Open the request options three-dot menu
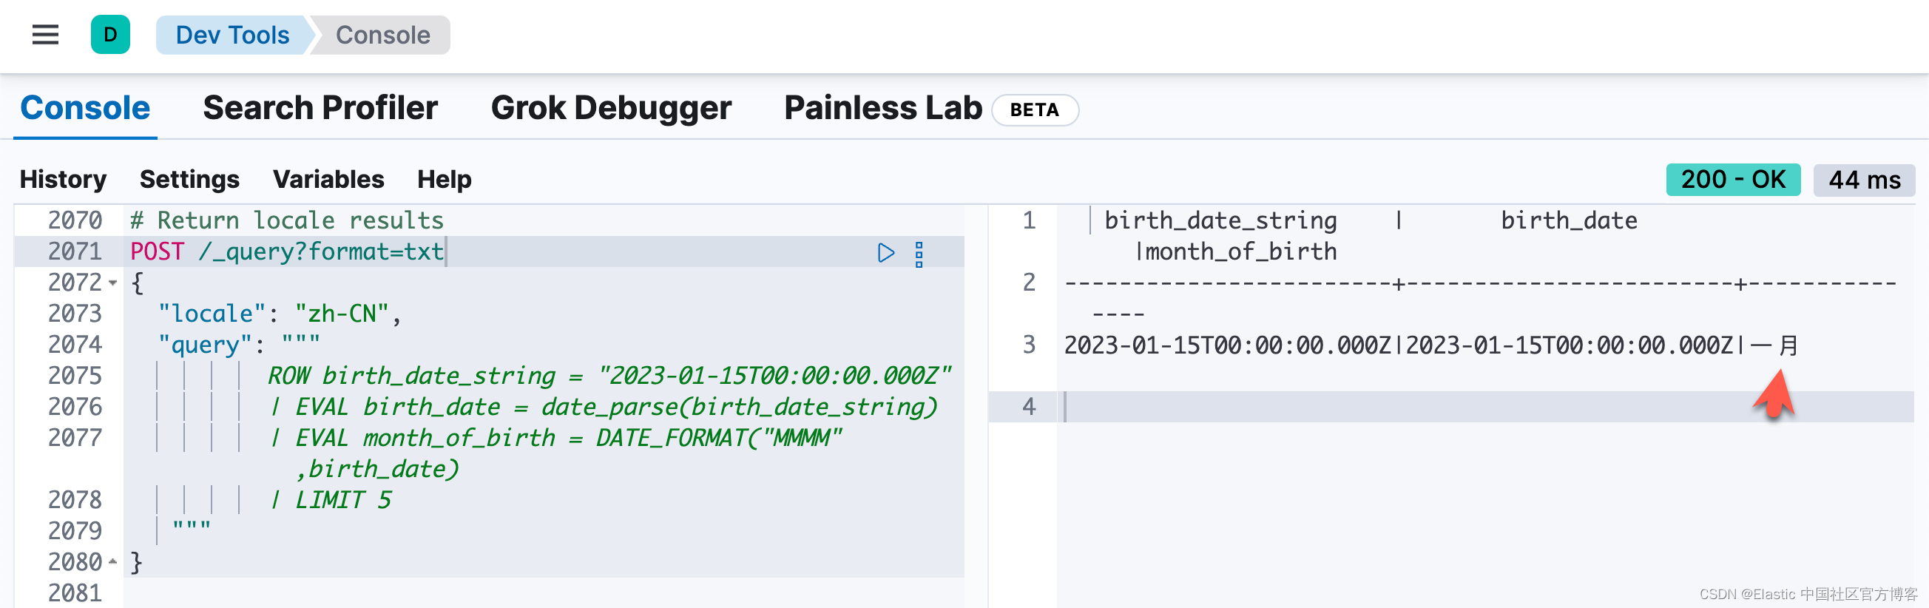 click(919, 254)
